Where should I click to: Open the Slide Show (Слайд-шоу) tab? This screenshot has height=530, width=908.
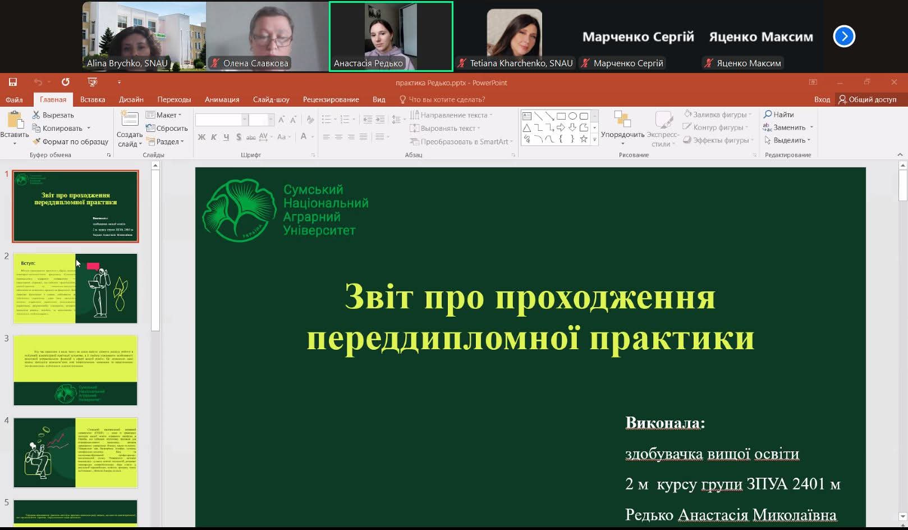(x=271, y=99)
